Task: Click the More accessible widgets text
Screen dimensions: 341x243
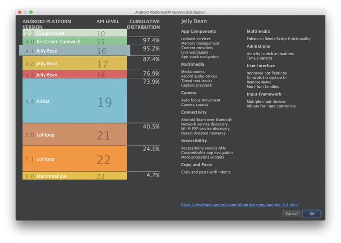Action: [x=203, y=157]
